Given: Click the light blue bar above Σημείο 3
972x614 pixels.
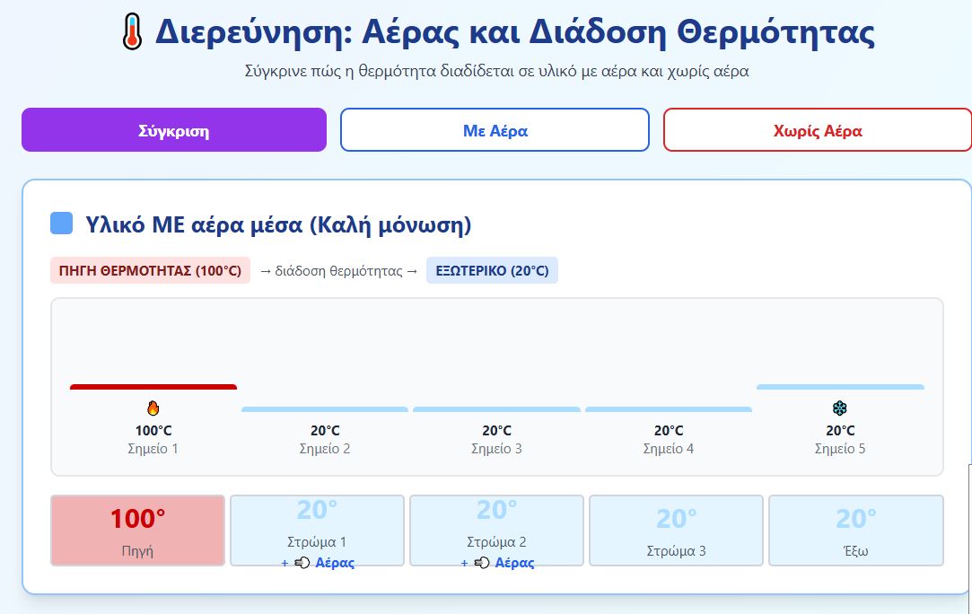Looking at the screenshot, I should [496, 409].
